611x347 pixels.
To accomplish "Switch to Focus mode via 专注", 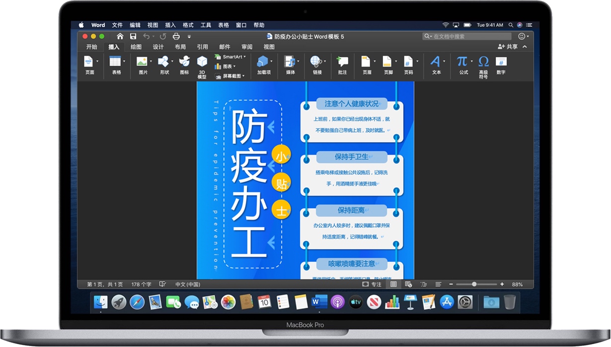I will (370, 284).
